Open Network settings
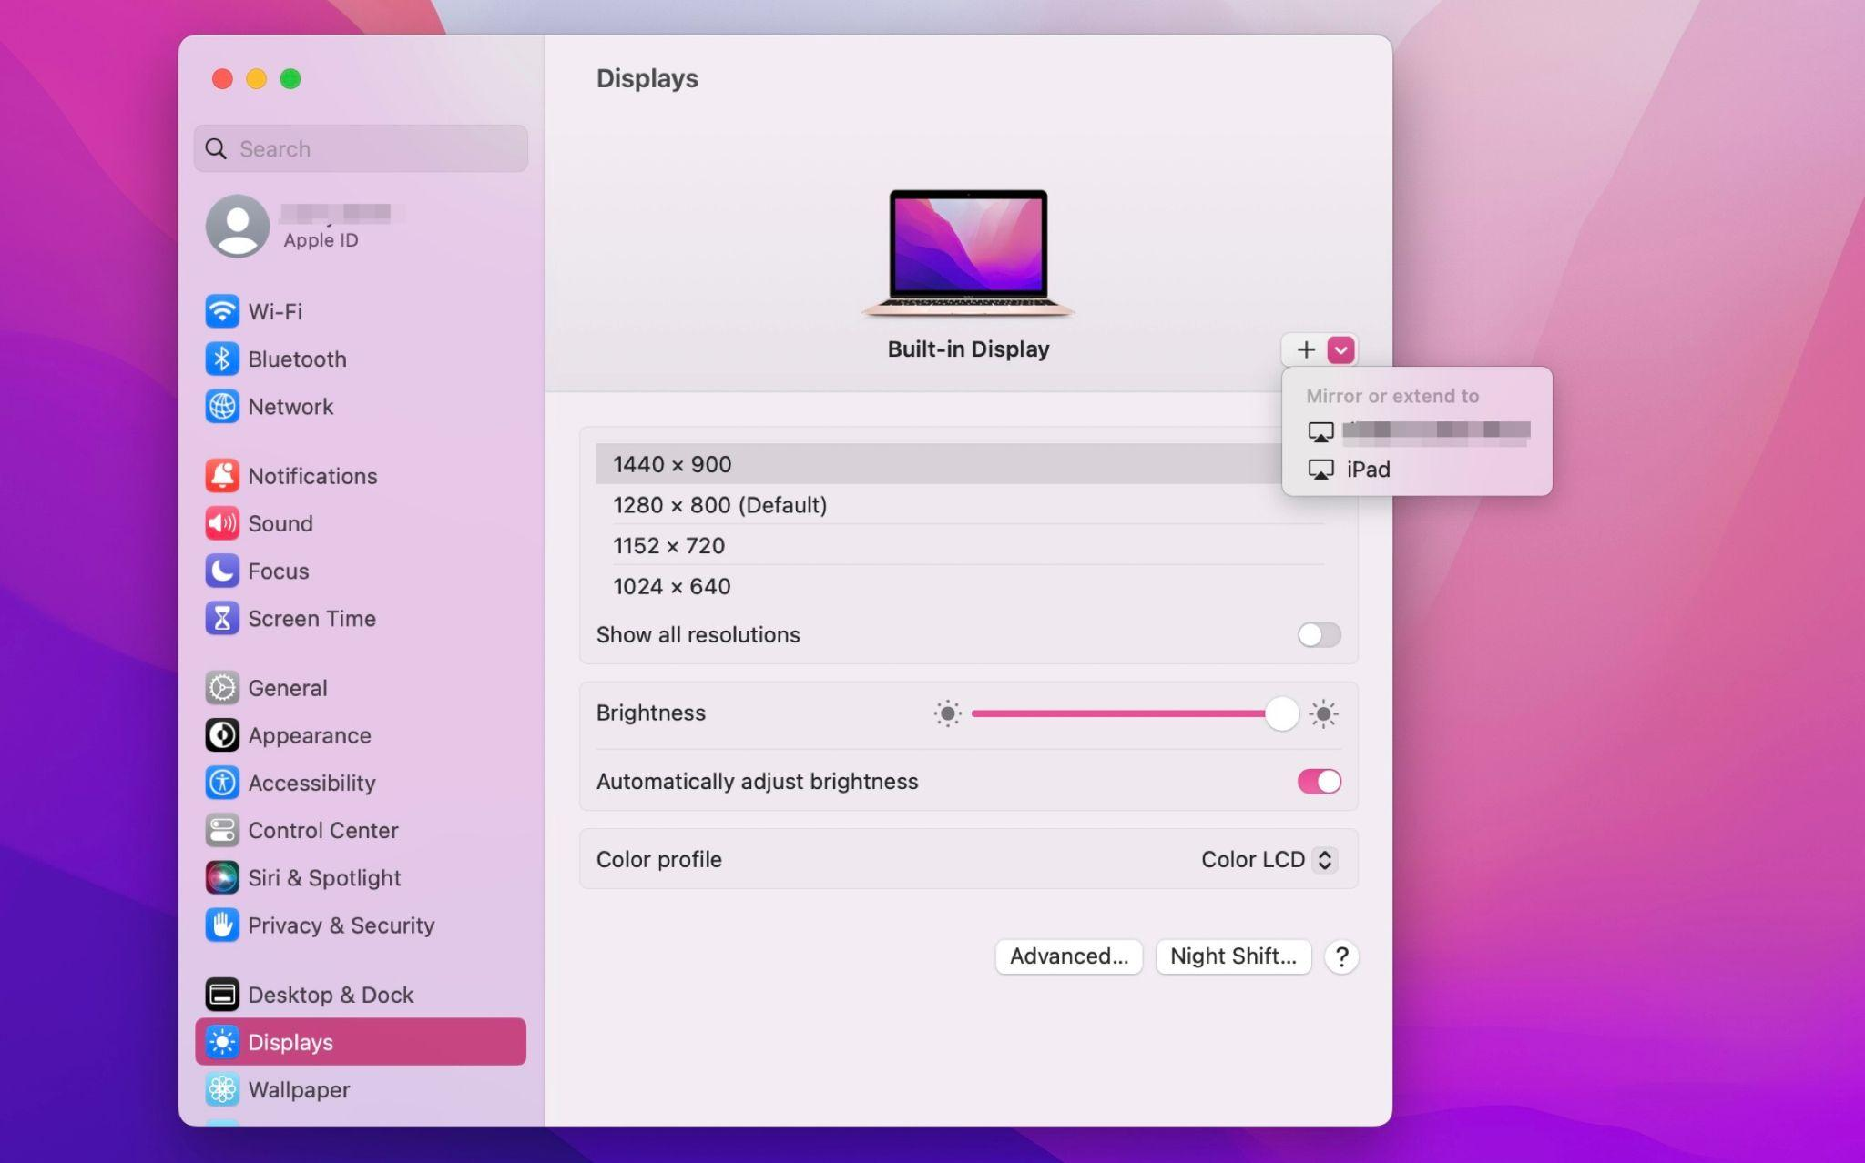Viewport: 1865px width, 1163px height. (361, 406)
